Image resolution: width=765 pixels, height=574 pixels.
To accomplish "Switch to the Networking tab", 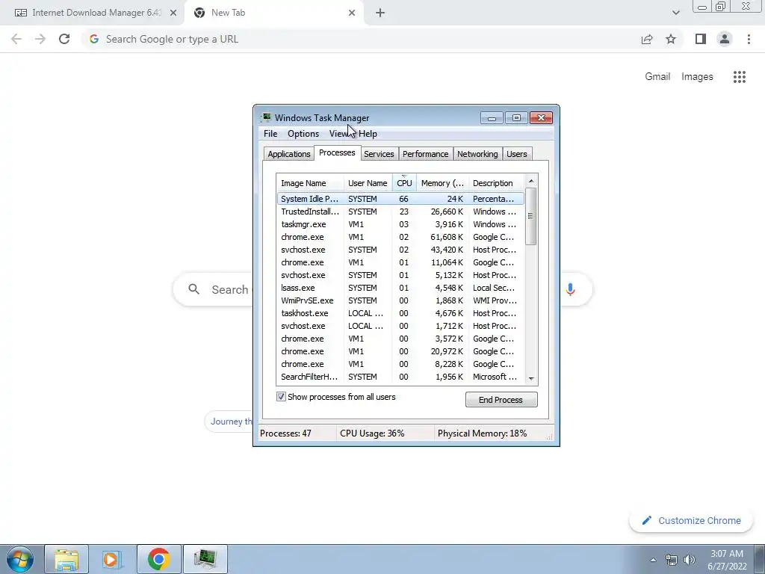I will click(x=477, y=154).
